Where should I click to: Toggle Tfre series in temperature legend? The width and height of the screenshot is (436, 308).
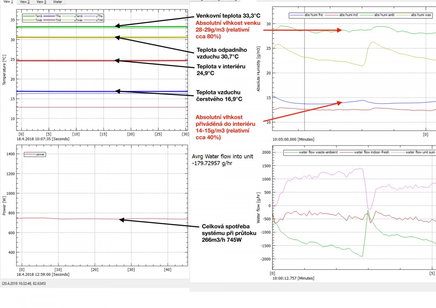[59, 16]
